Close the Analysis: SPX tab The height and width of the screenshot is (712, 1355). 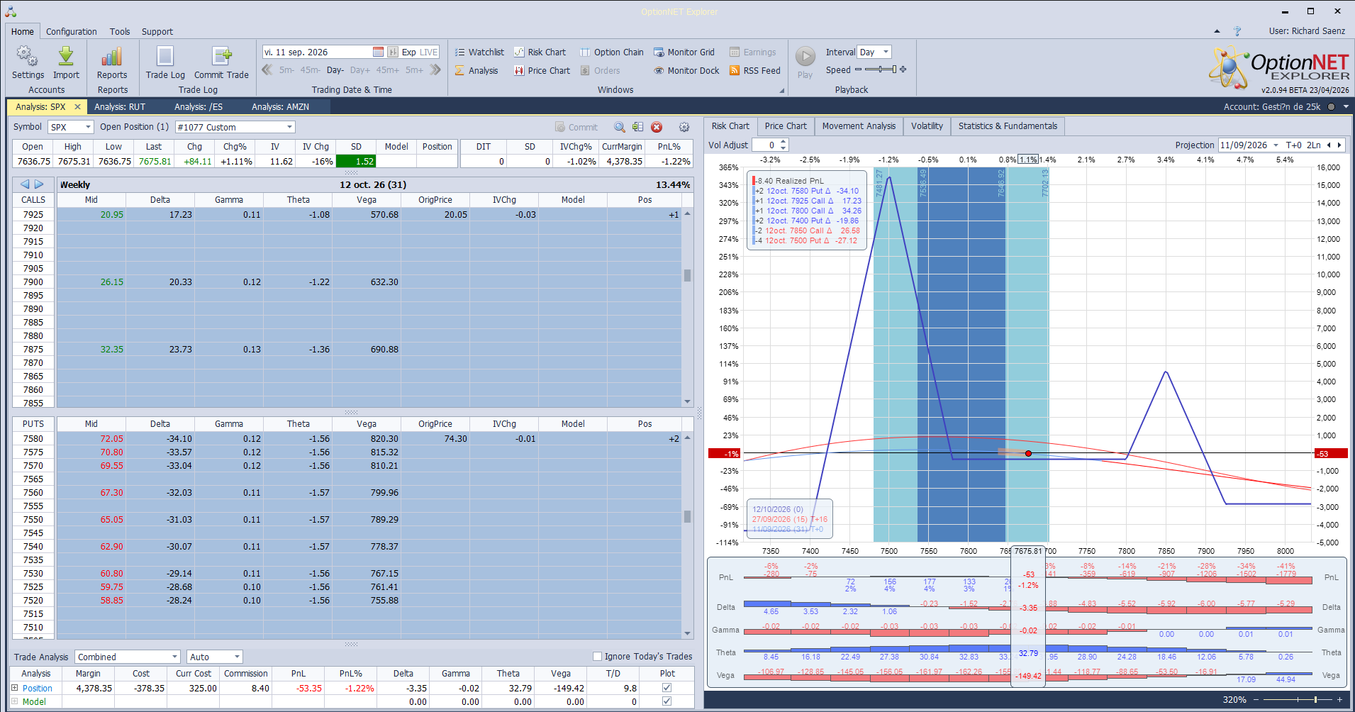tap(78, 106)
